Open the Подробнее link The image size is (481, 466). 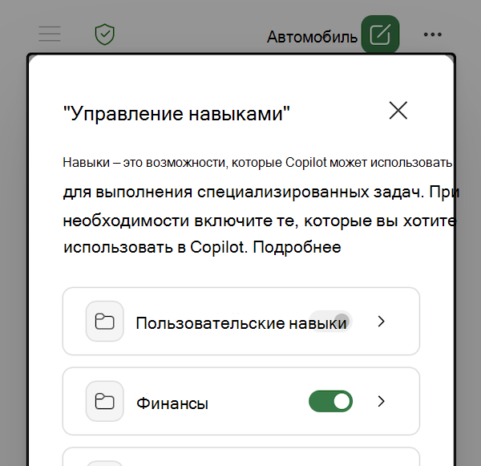[x=297, y=247]
